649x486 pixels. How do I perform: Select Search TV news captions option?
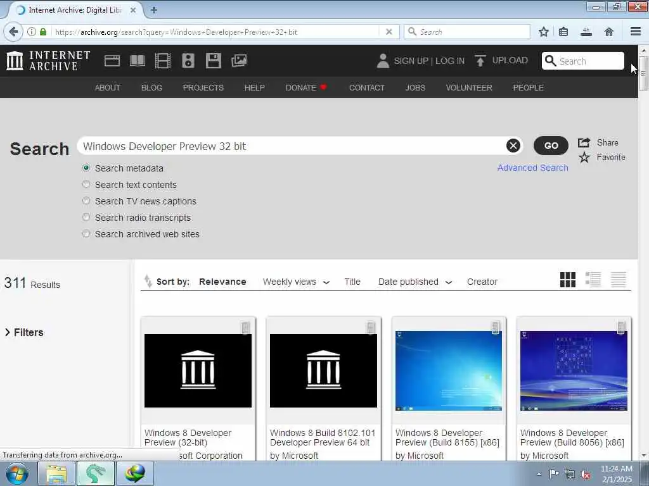(86, 201)
